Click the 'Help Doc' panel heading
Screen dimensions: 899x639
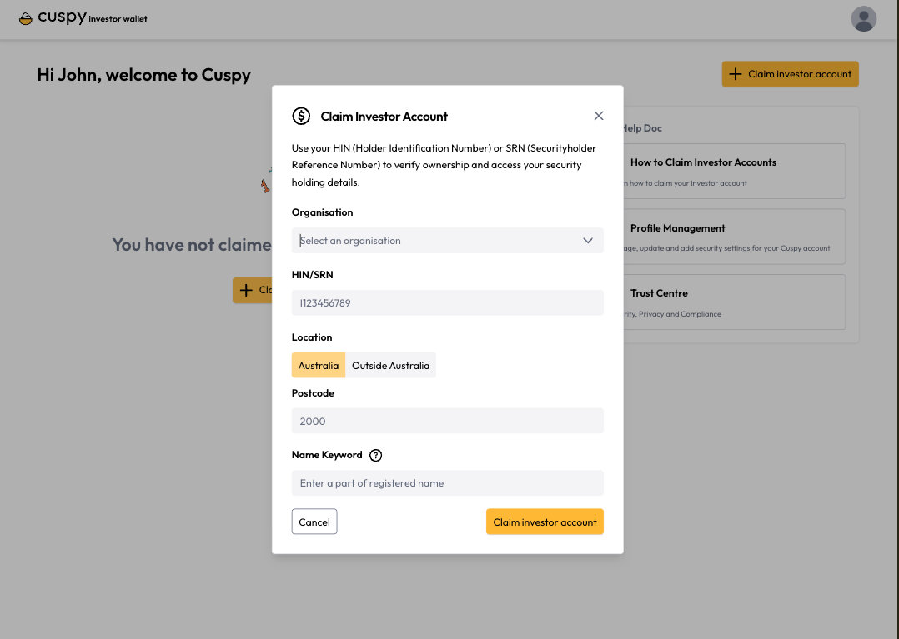tap(643, 128)
